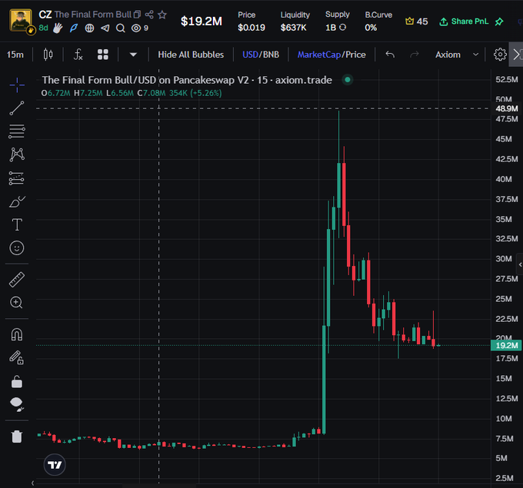Remove drawings with the trash icon
Screen dimensions: 523x488
click(x=17, y=437)
